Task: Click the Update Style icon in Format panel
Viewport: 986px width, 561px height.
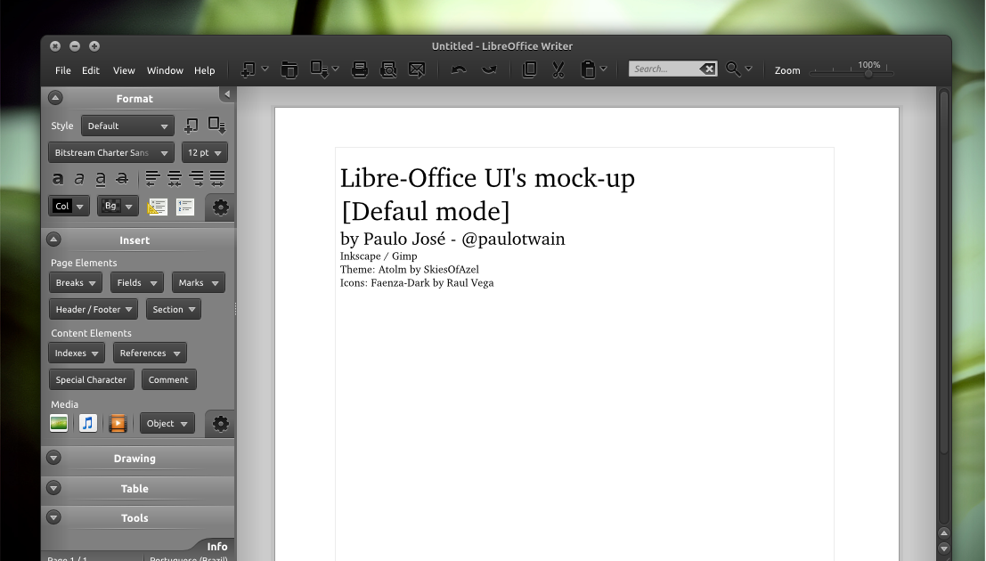Action: (217, 126)
